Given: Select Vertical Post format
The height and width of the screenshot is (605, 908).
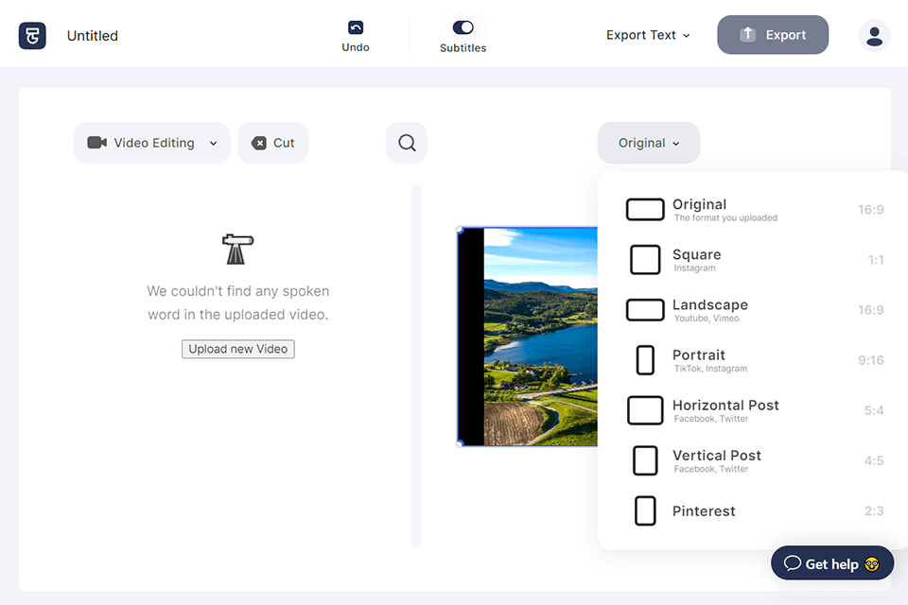Looking at the screenshot, I should 755,461.
